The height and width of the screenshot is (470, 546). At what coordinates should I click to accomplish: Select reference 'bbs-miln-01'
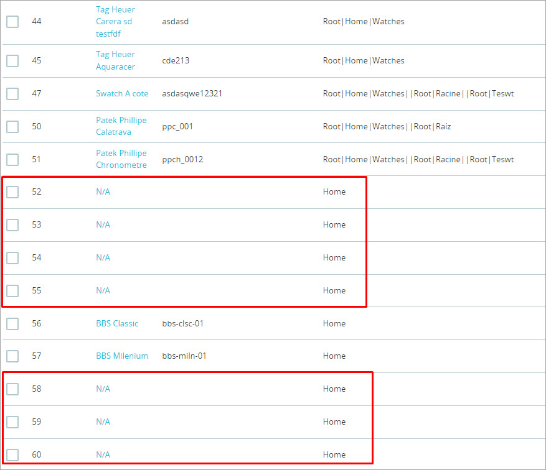click(184, 356)
